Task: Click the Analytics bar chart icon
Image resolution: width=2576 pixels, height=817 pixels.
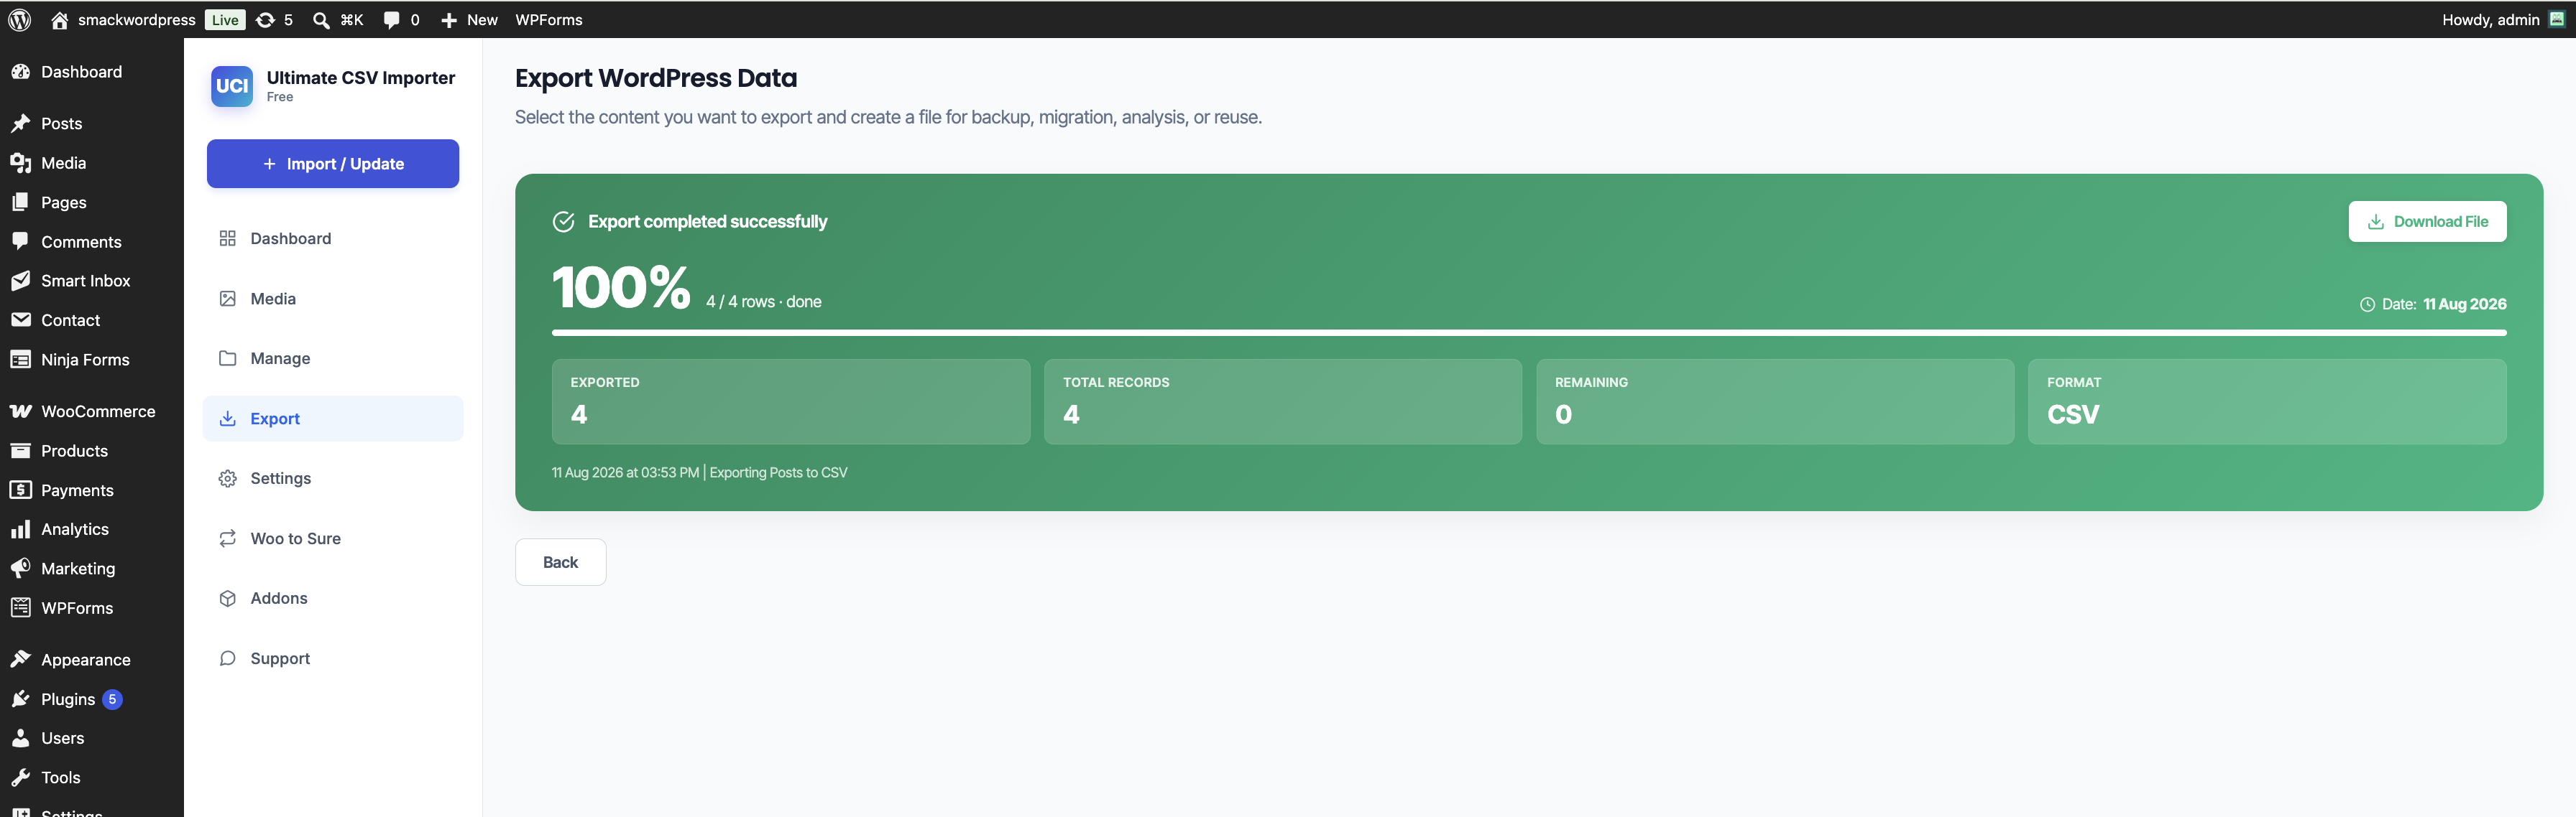Action: coord(20,529)
